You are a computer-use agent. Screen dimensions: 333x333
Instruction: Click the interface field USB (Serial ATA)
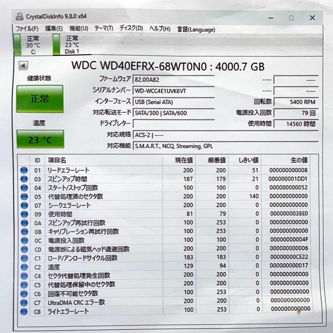pyautogui.click(x=174, y=102)
